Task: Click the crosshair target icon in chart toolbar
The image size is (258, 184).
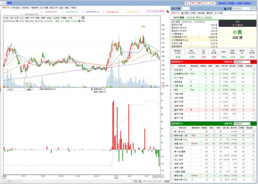Action: (x=83, y=18)
